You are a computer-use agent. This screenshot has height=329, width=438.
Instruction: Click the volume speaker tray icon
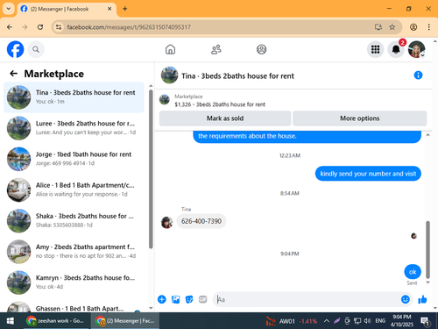[x=367, y=321]
